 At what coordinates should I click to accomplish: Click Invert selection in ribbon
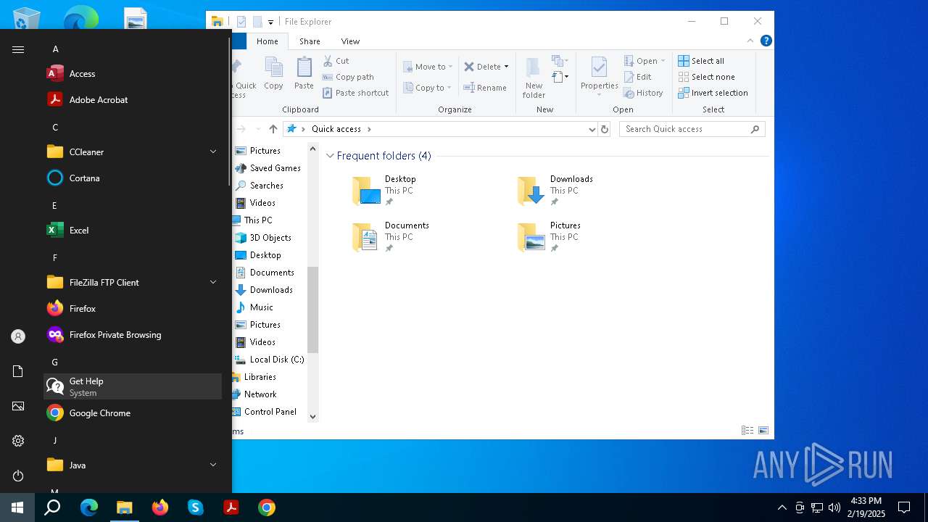(x=713, y=93)
